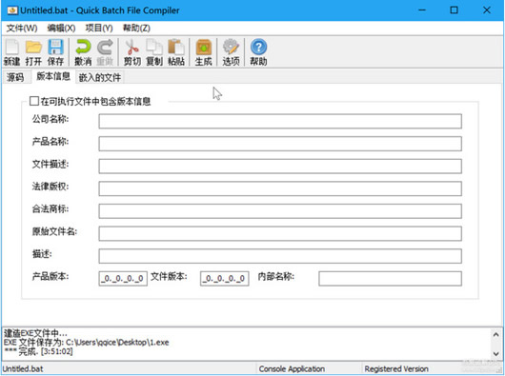
Task: Build the EXE with 生成 icon
Action: [204, 52]
